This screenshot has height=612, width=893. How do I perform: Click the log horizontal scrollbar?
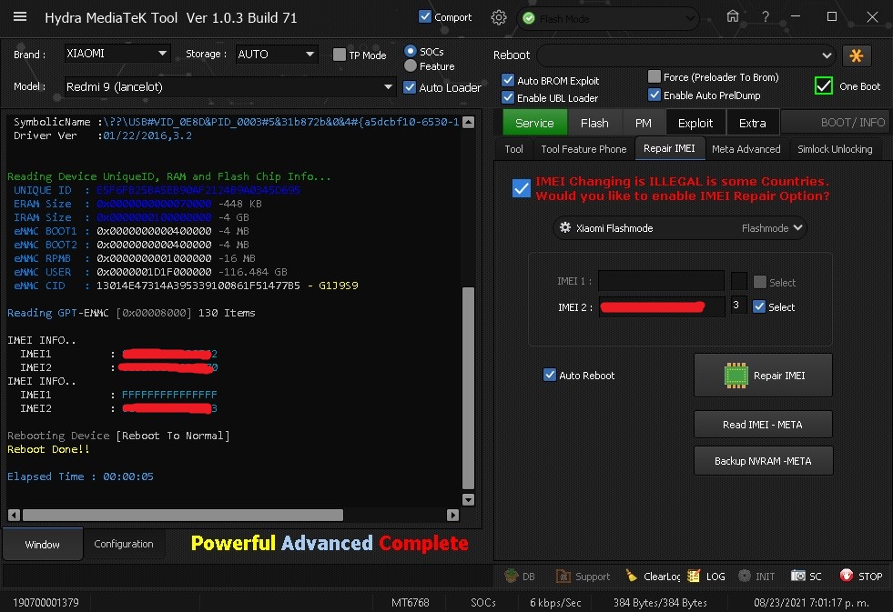(182, 515)
